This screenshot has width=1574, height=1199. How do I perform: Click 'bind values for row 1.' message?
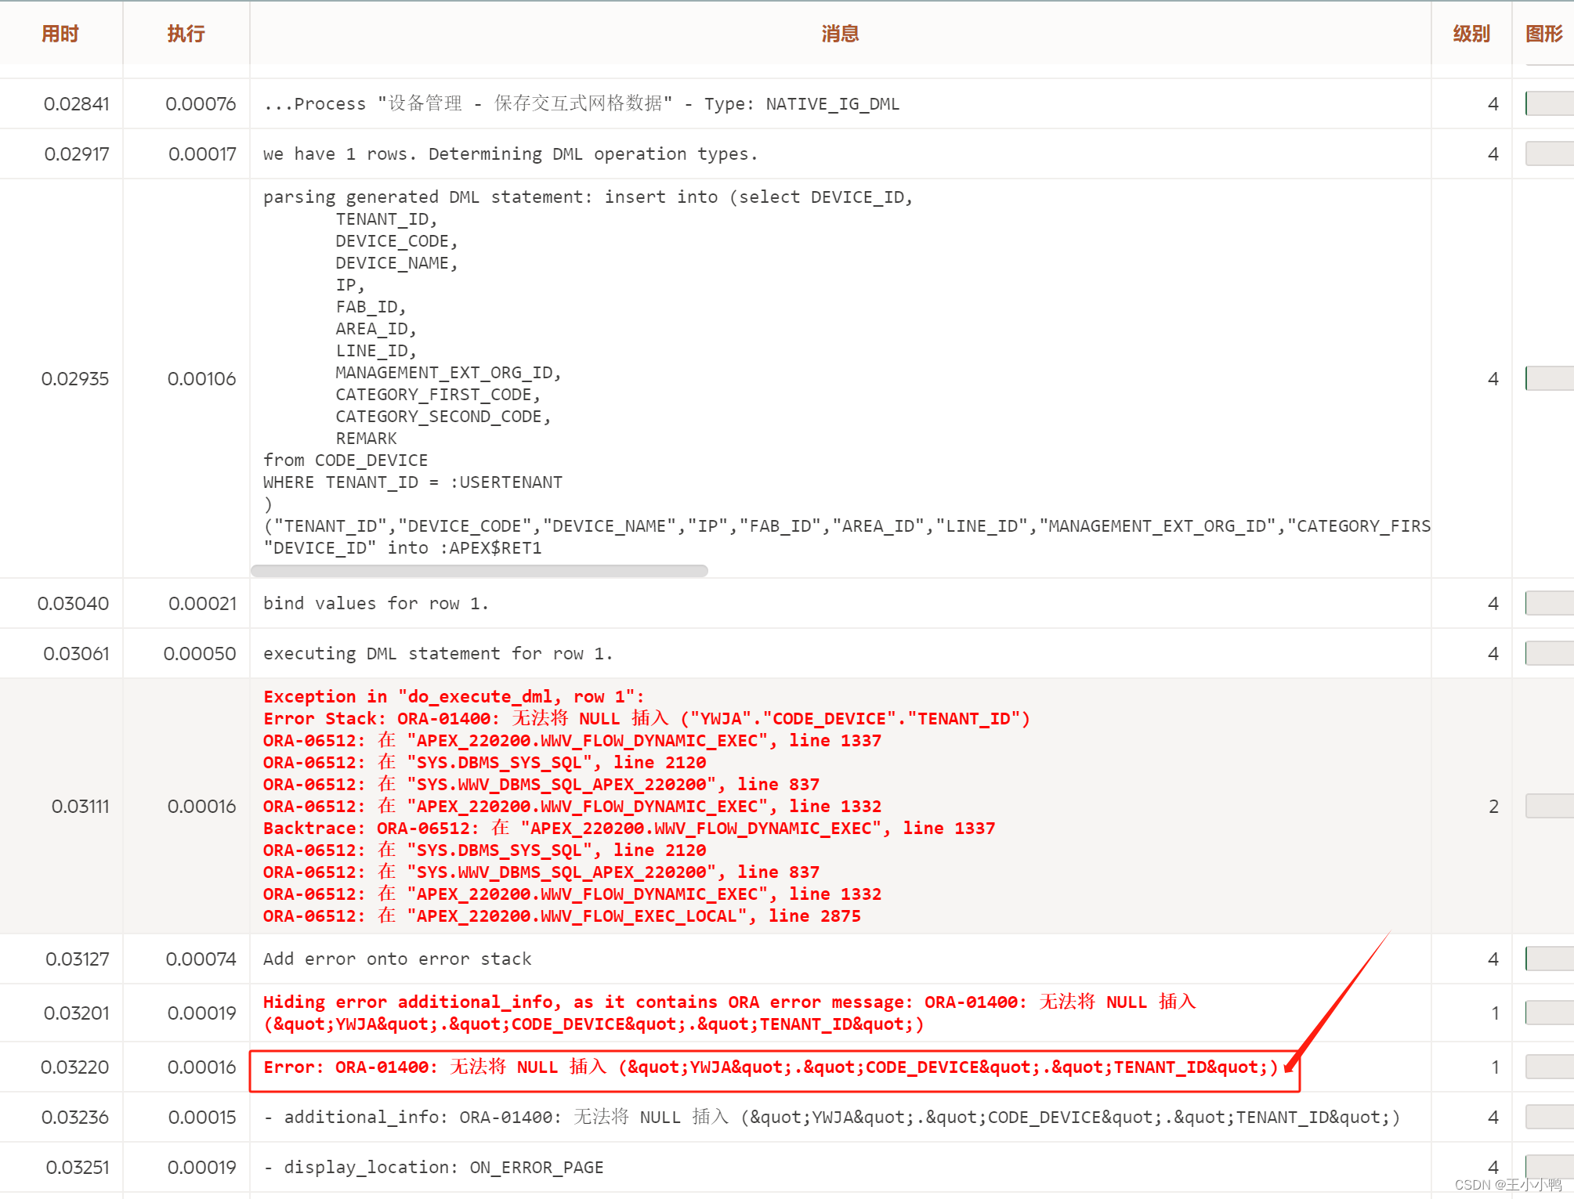(x=376, y=603)
